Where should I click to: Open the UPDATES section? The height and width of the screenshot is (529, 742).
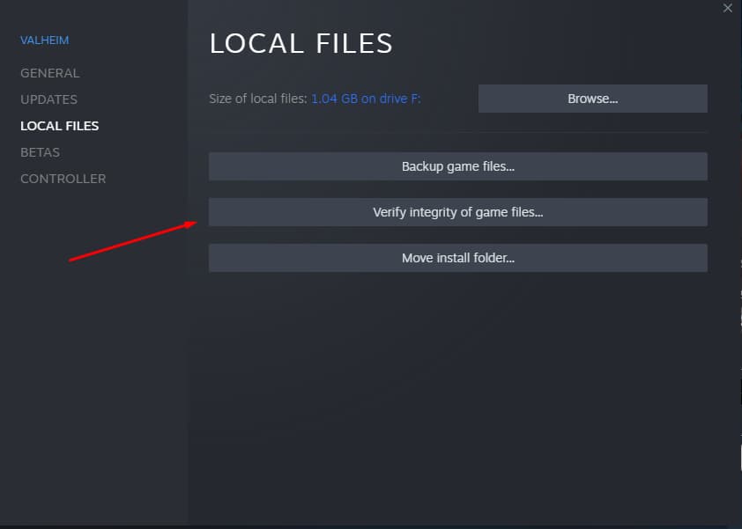pos(48,99)
